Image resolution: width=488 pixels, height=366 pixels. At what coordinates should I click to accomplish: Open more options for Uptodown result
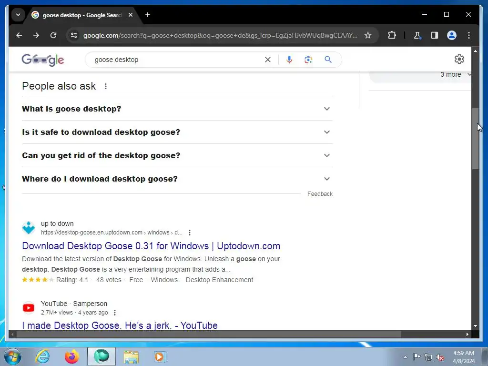(x=190, y=233)
